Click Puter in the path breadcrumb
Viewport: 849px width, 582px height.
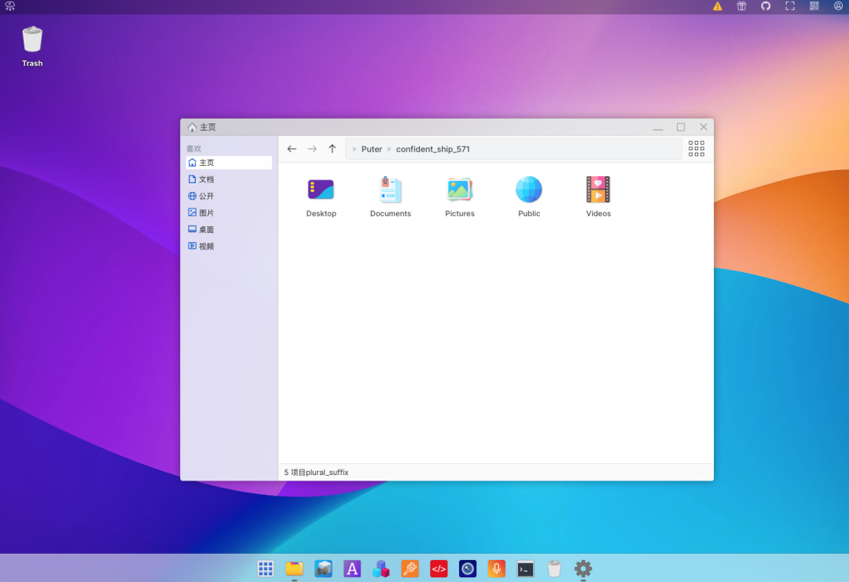point(371,149)
